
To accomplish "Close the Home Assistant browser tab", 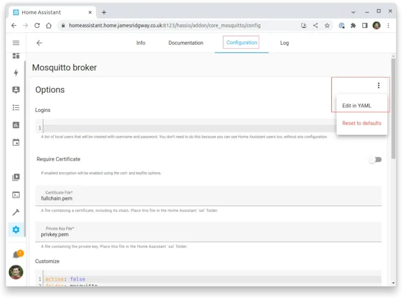I will point(90,12).
